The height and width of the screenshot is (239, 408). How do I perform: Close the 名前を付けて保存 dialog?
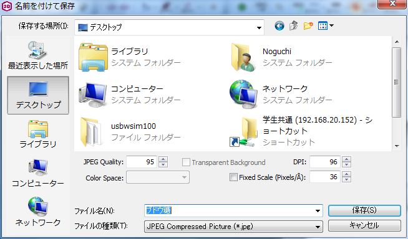392,4
